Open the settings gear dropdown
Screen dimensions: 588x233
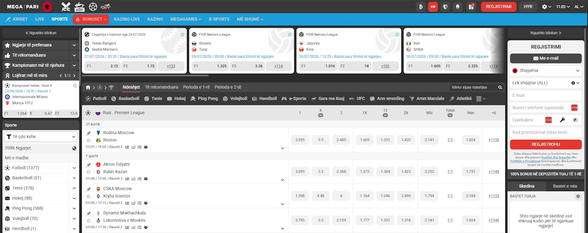pos(546,7)
